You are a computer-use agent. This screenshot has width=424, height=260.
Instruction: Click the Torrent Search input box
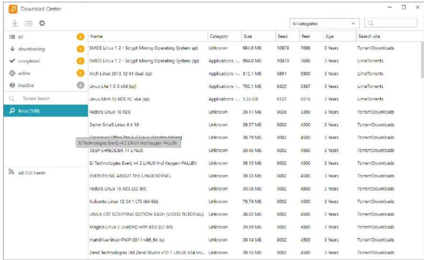pyautogui.click(x=46, y=98)
